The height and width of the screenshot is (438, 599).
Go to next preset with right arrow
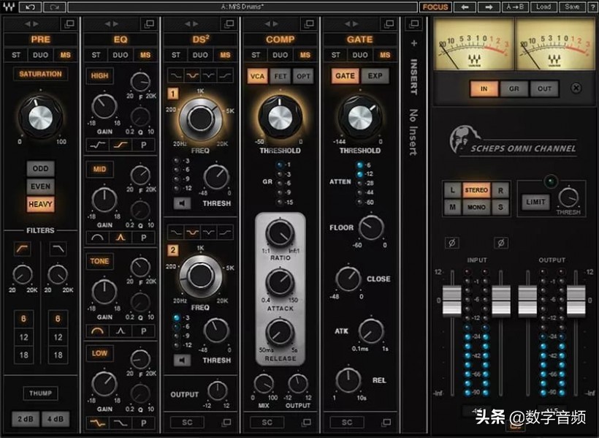489,7
